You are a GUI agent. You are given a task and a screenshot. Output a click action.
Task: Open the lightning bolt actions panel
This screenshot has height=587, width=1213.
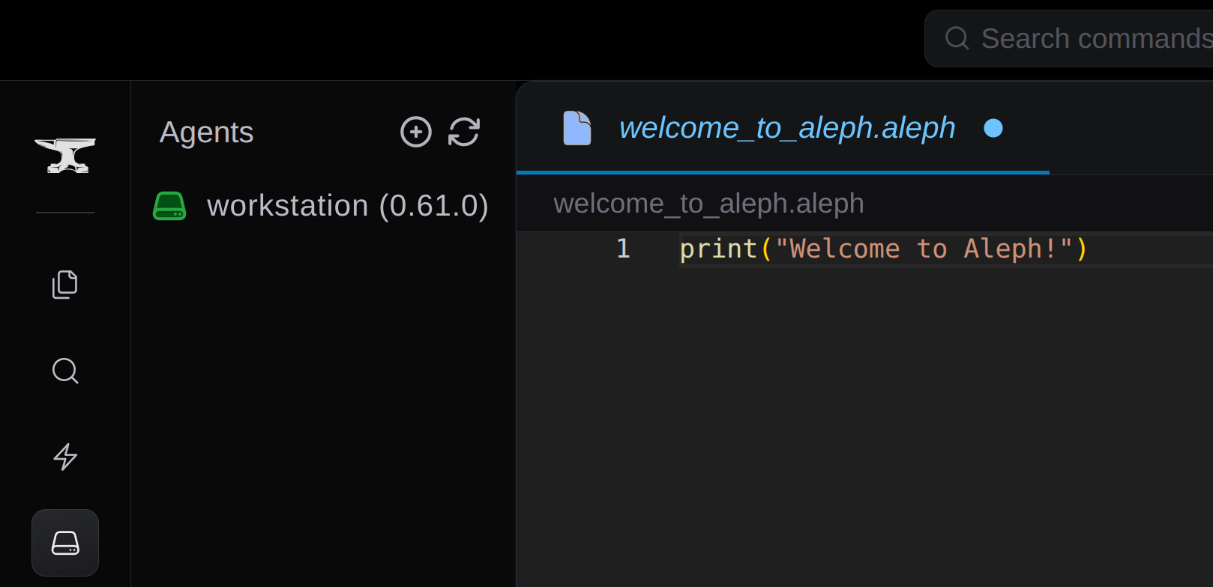(x=65, y=457)
